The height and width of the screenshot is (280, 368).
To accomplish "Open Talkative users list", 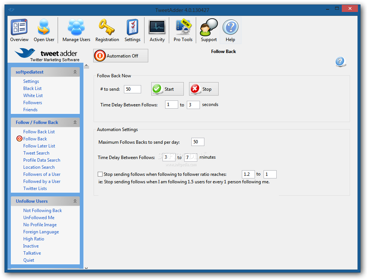I will [x=32, y=253].
